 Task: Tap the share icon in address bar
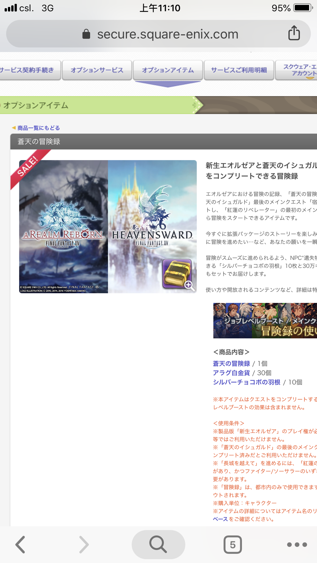click(294, 33)
